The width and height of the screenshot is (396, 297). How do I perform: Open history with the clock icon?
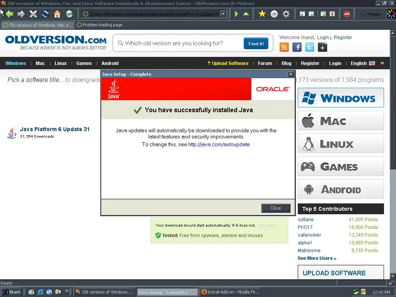click(x=274, y=14)
